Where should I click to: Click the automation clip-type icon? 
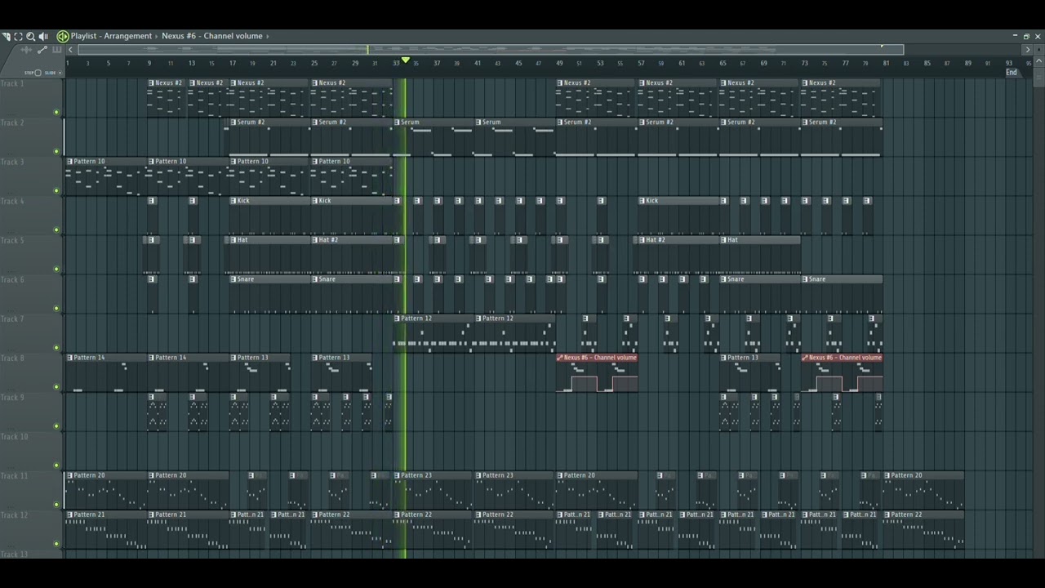pos(42,50)
